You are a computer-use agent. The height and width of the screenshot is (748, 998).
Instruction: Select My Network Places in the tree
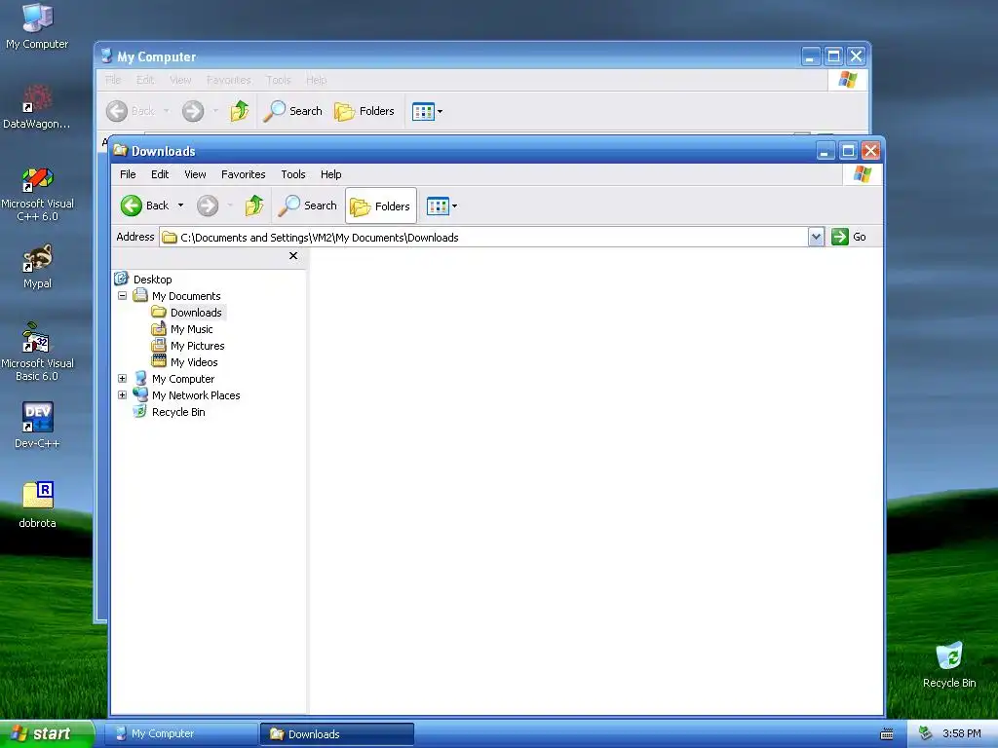195,395
